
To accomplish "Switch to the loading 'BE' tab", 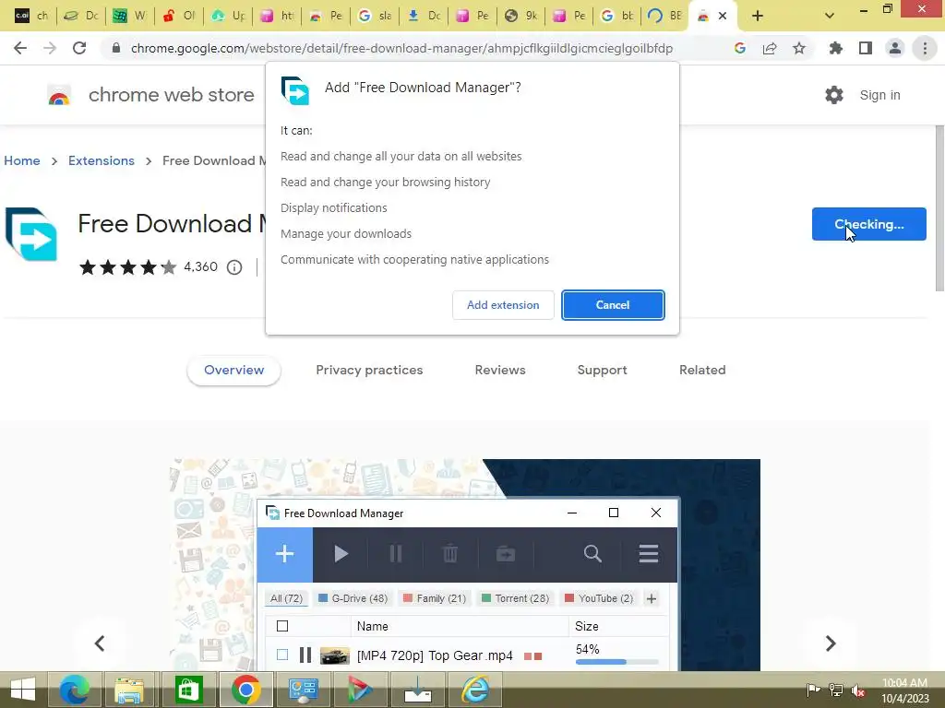I will click(x=664, y=16).
